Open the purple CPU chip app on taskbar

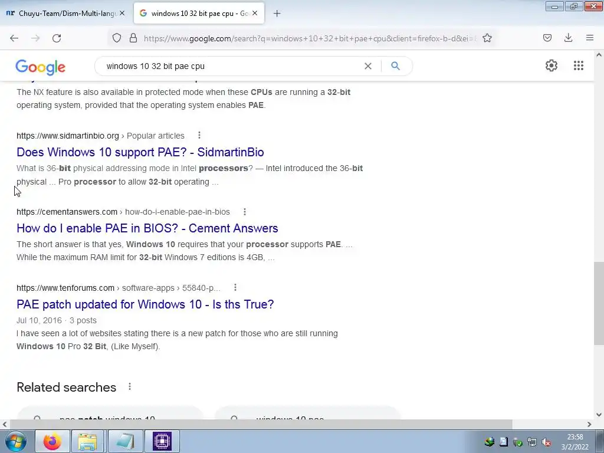[162, 441]
